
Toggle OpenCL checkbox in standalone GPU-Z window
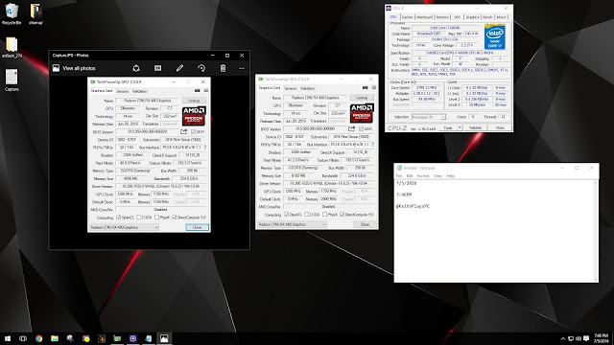287,215
